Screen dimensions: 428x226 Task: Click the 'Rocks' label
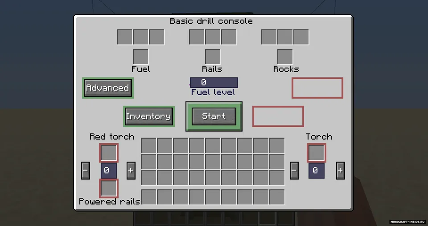click(x=286, y=69)
